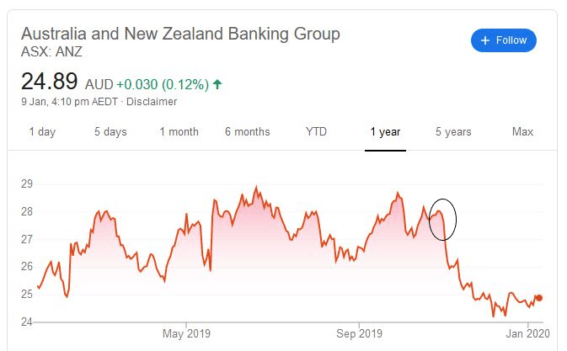Select the active 1 year tab

click(x=385, y=131)
